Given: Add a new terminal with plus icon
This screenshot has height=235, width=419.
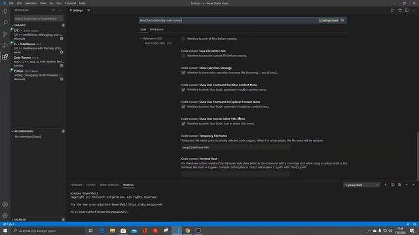Looking at the screenshot, I should pos(386,185).
